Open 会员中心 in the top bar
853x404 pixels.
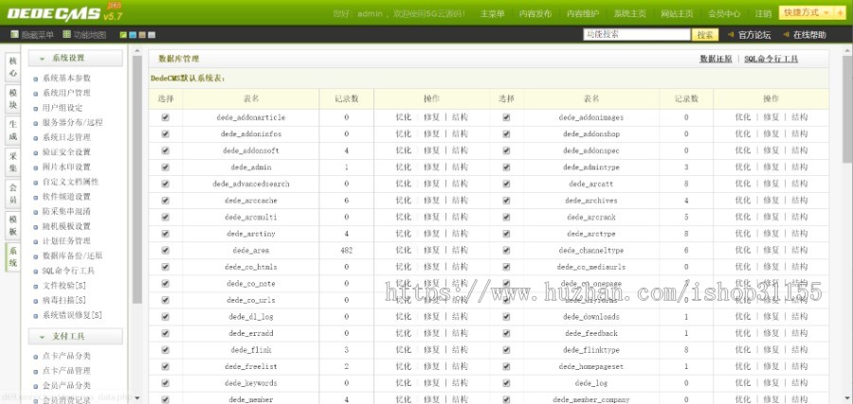(724, 14)
